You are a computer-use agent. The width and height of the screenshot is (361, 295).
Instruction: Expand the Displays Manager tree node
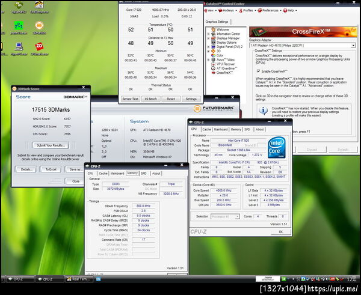pos(208,38)
